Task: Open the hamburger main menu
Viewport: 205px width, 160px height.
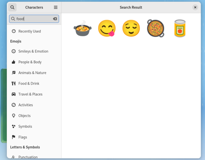Action: point(56,7)
